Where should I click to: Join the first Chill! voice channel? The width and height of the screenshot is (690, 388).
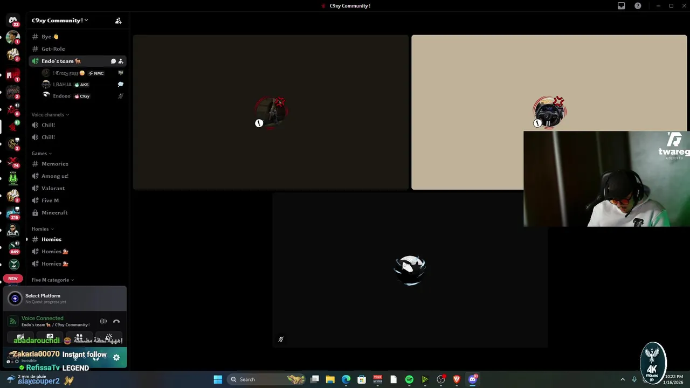coord(78,125)
